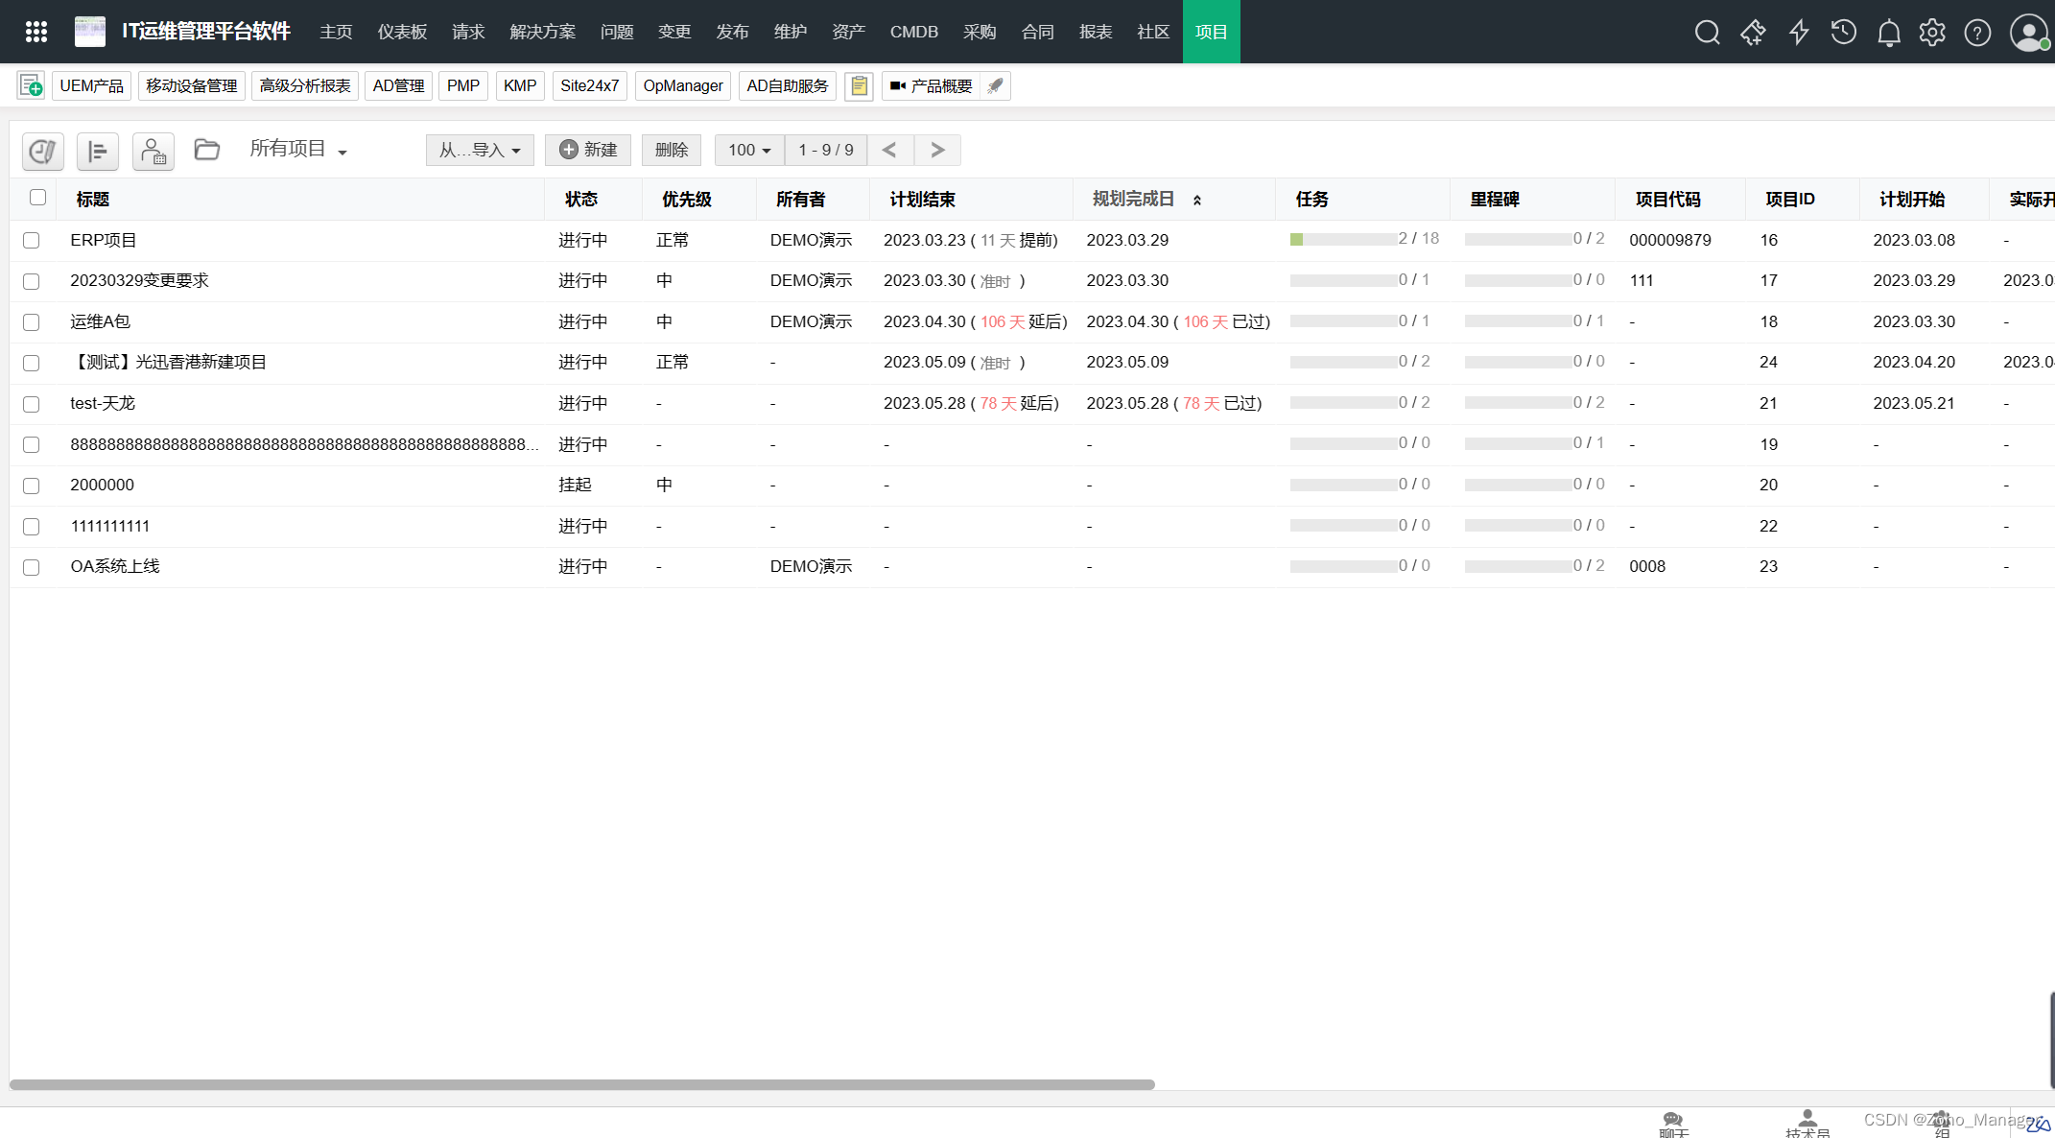Check the select-all checkbox in table header

(37, 197)
